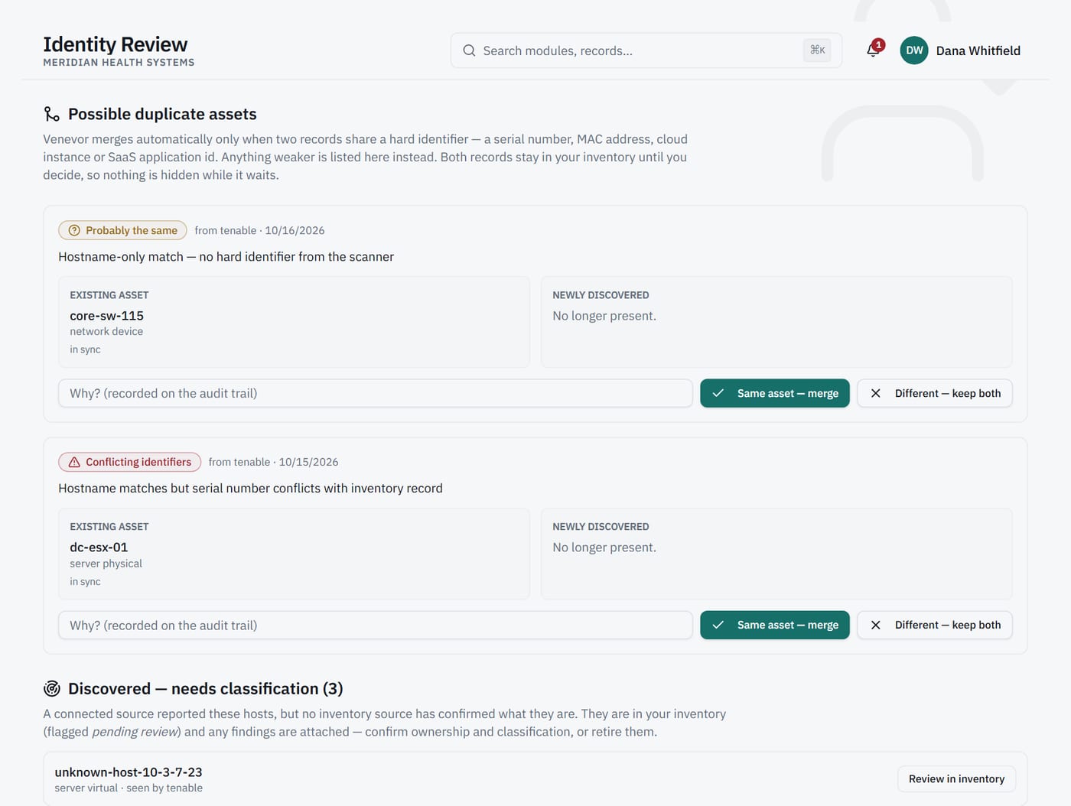Click the DW user avatar
1071x806 pixels.
coord(914,50)
